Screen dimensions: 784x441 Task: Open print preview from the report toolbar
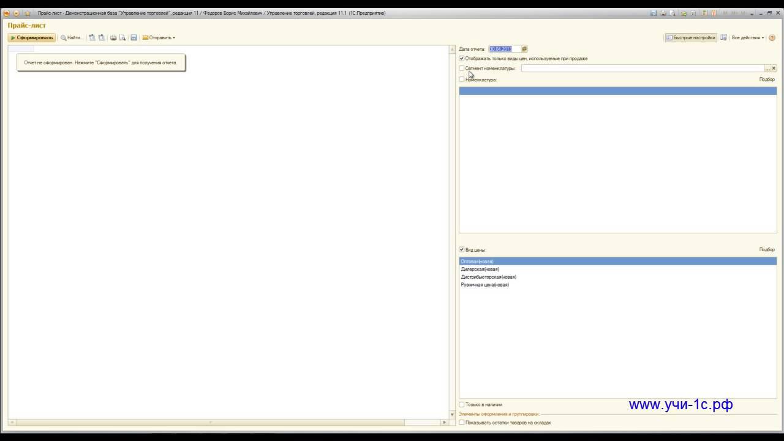123,38
